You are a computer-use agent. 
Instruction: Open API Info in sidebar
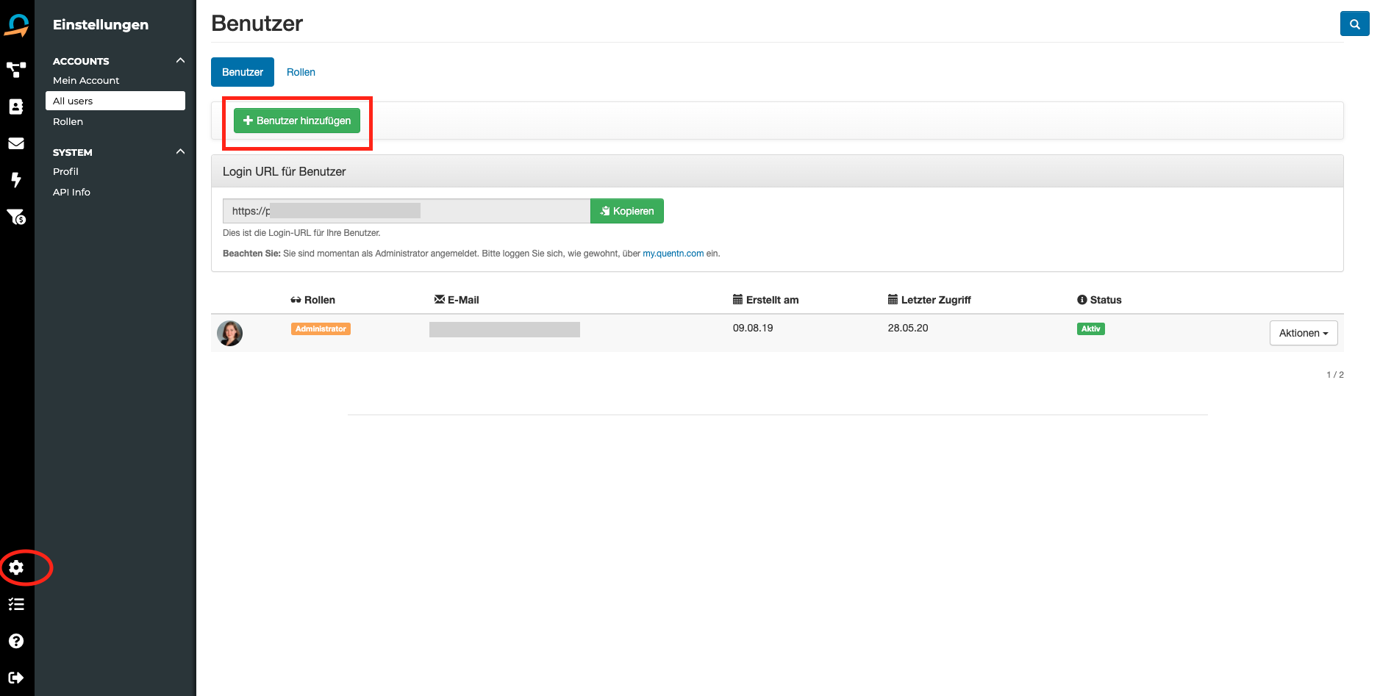click(71, 192)
